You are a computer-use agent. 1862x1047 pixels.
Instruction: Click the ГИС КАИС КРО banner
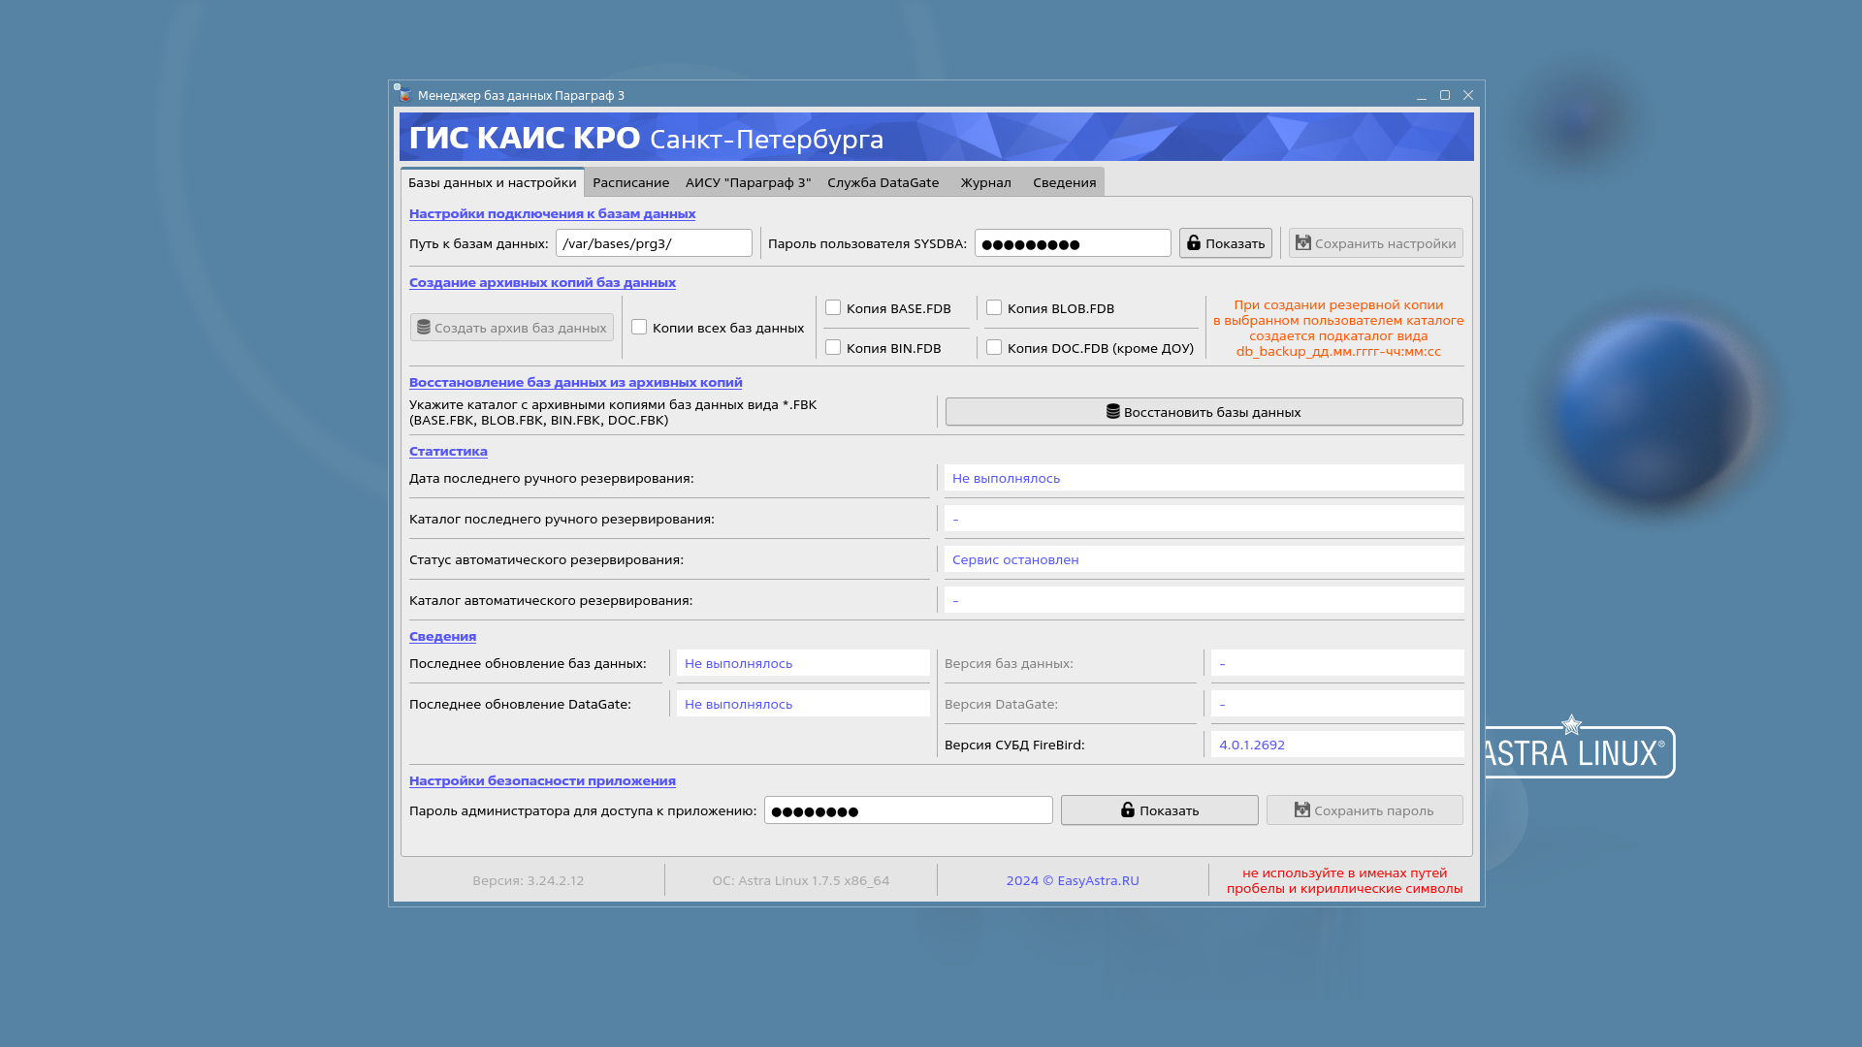937,137
